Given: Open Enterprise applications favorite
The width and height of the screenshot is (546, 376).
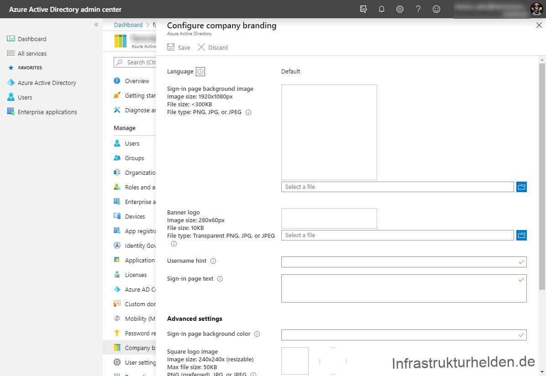Looking at the screenshot, I should click(x=47, y=112).
